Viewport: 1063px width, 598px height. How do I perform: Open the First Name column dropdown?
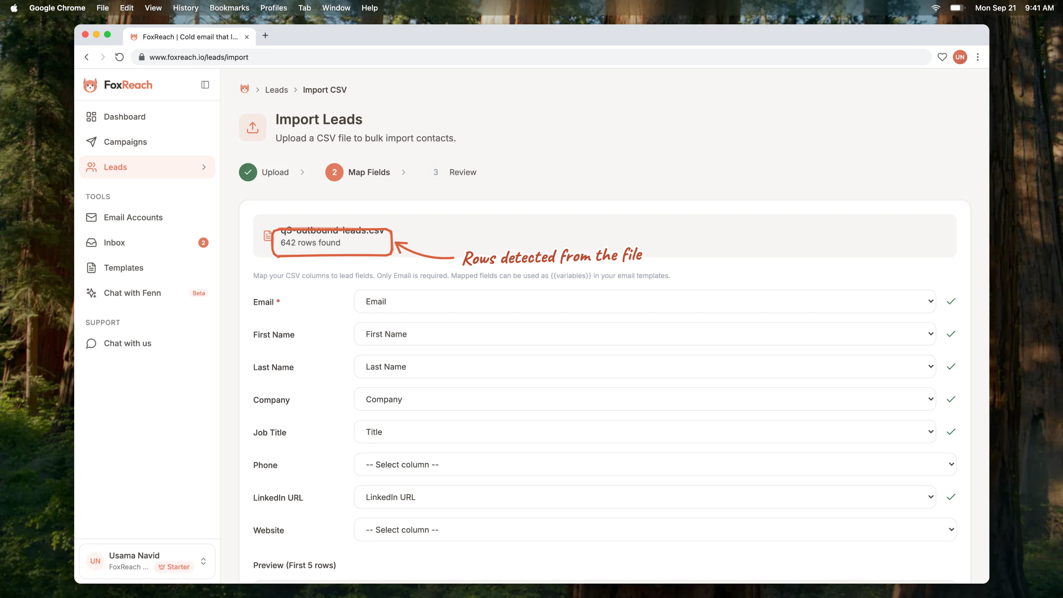[644, 334]
